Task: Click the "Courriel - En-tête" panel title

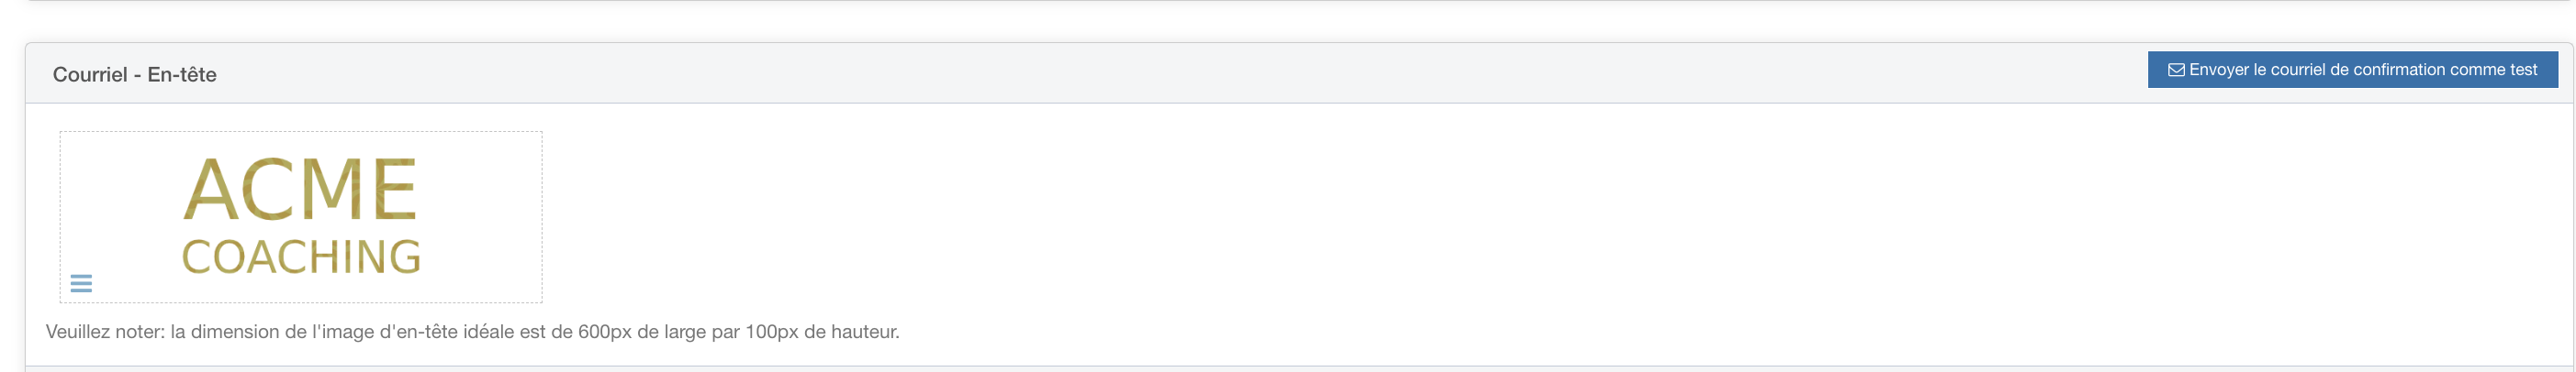Action: click(134, 75)
